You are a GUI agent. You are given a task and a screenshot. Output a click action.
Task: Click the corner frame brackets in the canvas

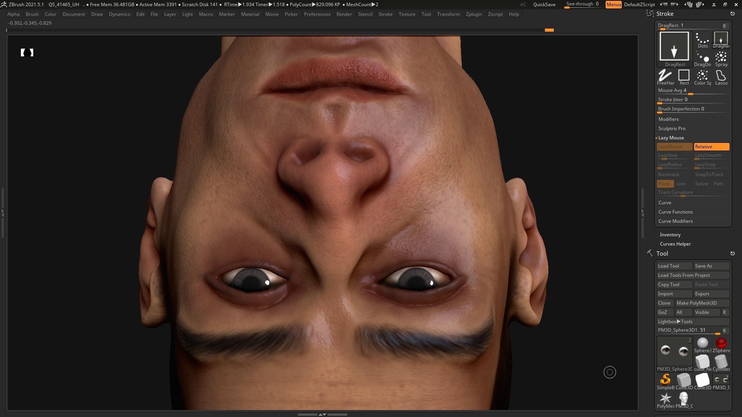(27, 53)
